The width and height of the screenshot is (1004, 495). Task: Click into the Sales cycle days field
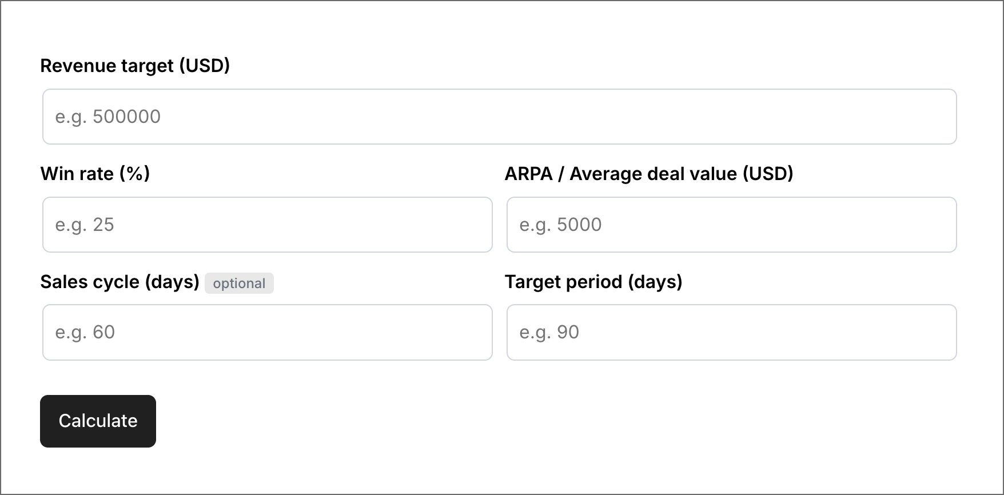[267, 332]
